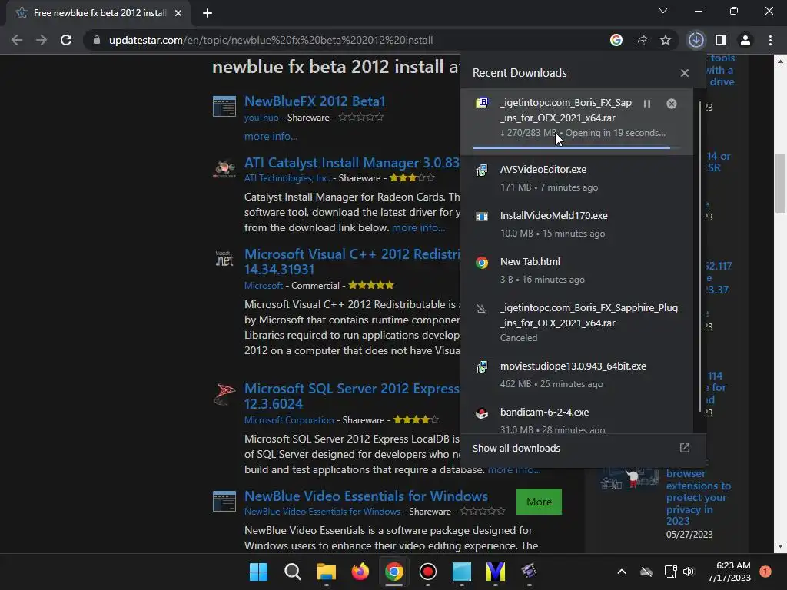The image size is (787, 590).
Task: Click the green More button
Action: (x=539, y=502)
